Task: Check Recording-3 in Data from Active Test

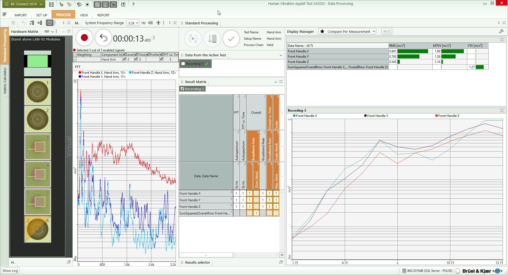Action: 183,64
